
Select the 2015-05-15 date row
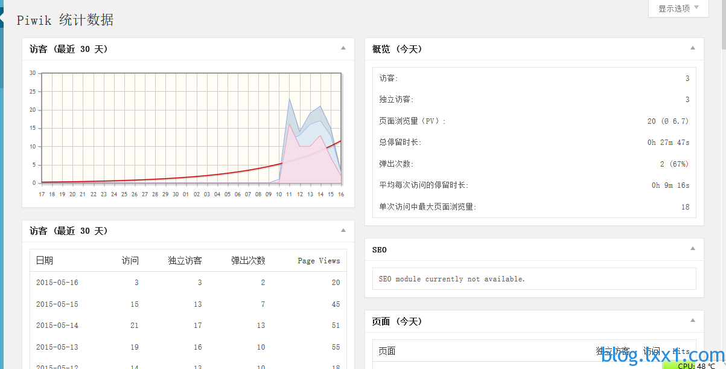[x=57, y=304]
